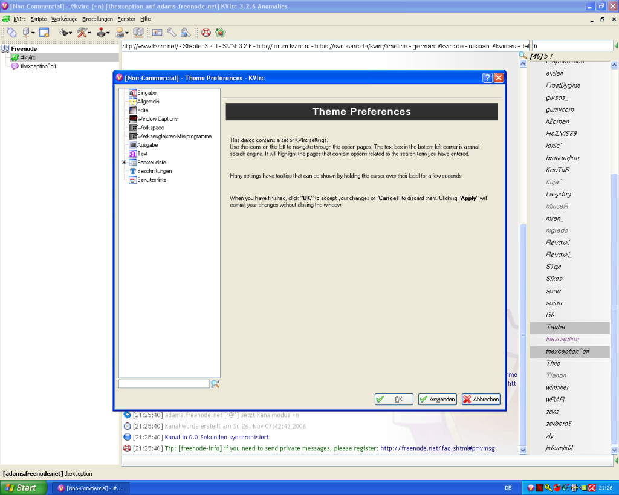Click the KVIrc taskbar button
Image resolution: width=619 pixels, height=495 pixels.
91,488
